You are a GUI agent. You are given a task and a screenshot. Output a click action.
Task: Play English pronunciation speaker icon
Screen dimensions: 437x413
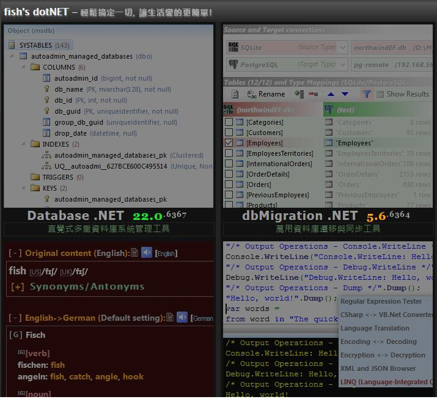click(x=146, y=253)
